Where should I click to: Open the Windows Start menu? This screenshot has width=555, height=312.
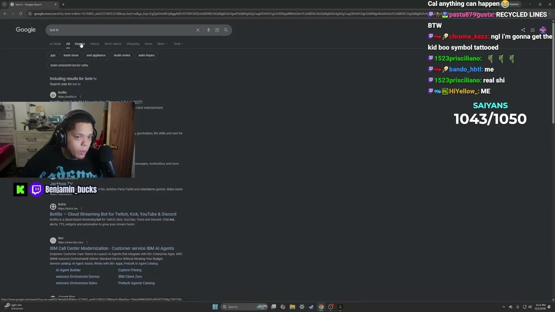click(215, 307)
